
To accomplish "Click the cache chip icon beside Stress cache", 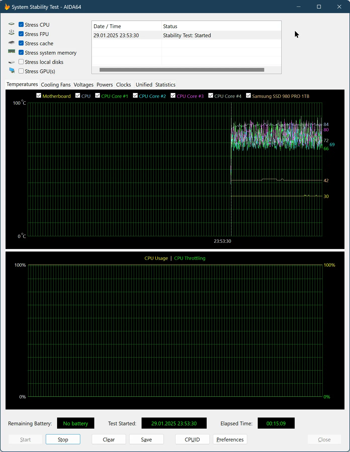I will click(x=12, y=43).
